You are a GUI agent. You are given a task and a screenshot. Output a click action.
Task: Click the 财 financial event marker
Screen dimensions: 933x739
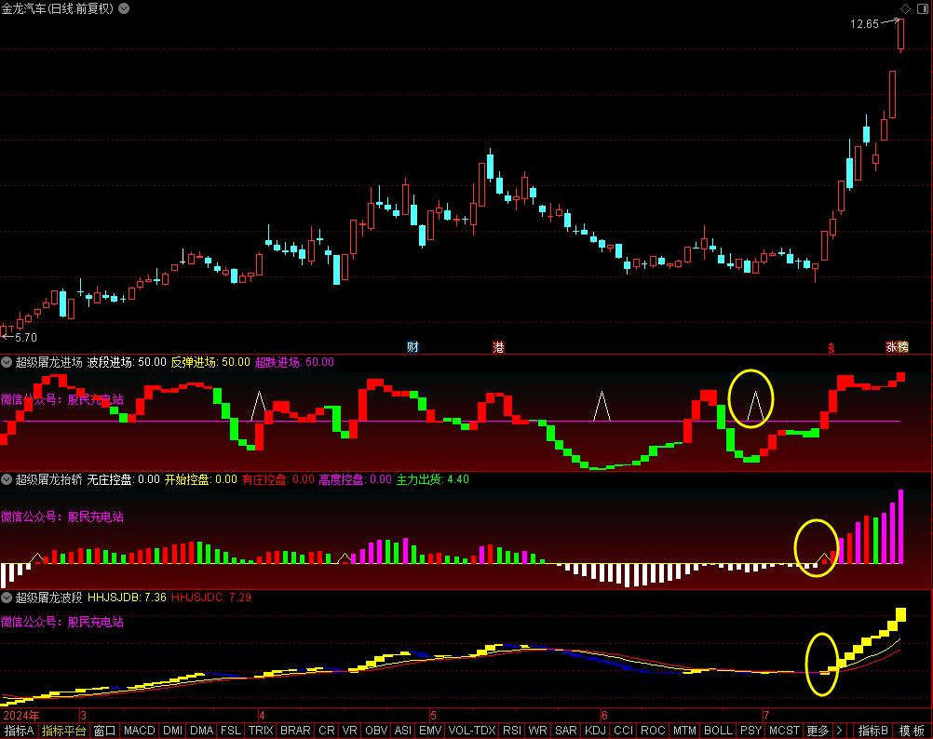click(x=412, y=347)
